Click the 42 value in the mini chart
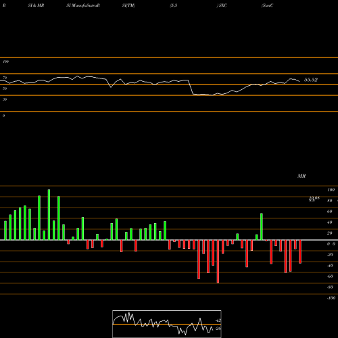The image size is (338, 338). [218, 320]
